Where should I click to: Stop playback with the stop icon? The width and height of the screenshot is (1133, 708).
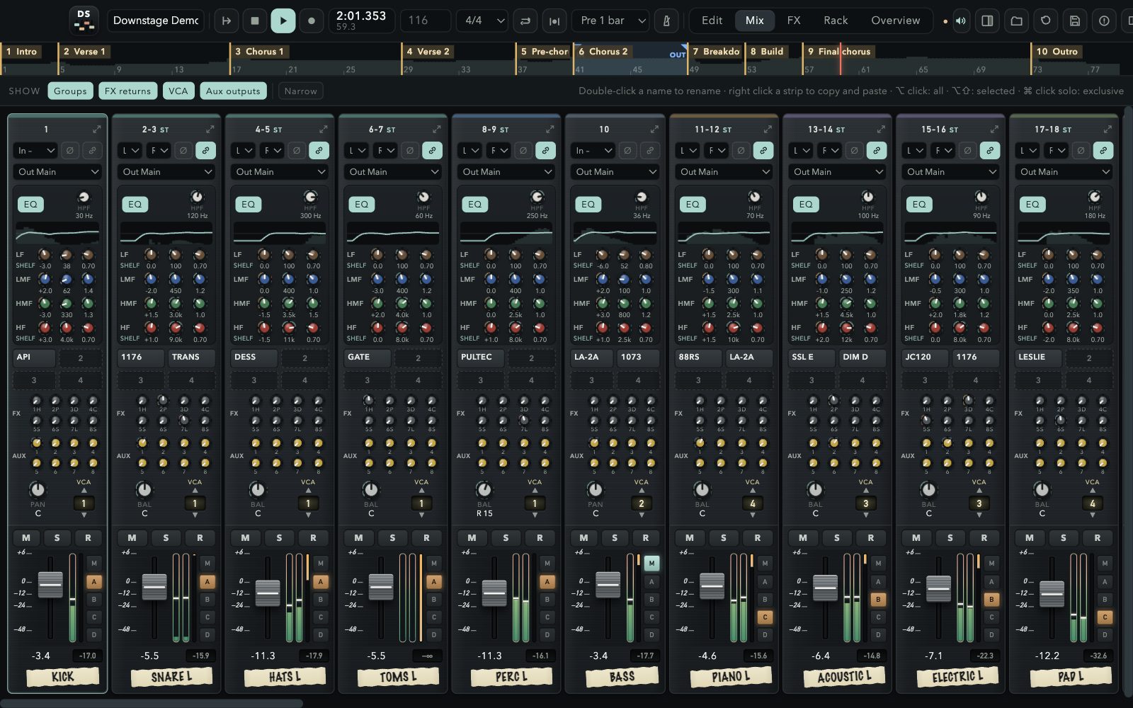pos(255,21)
